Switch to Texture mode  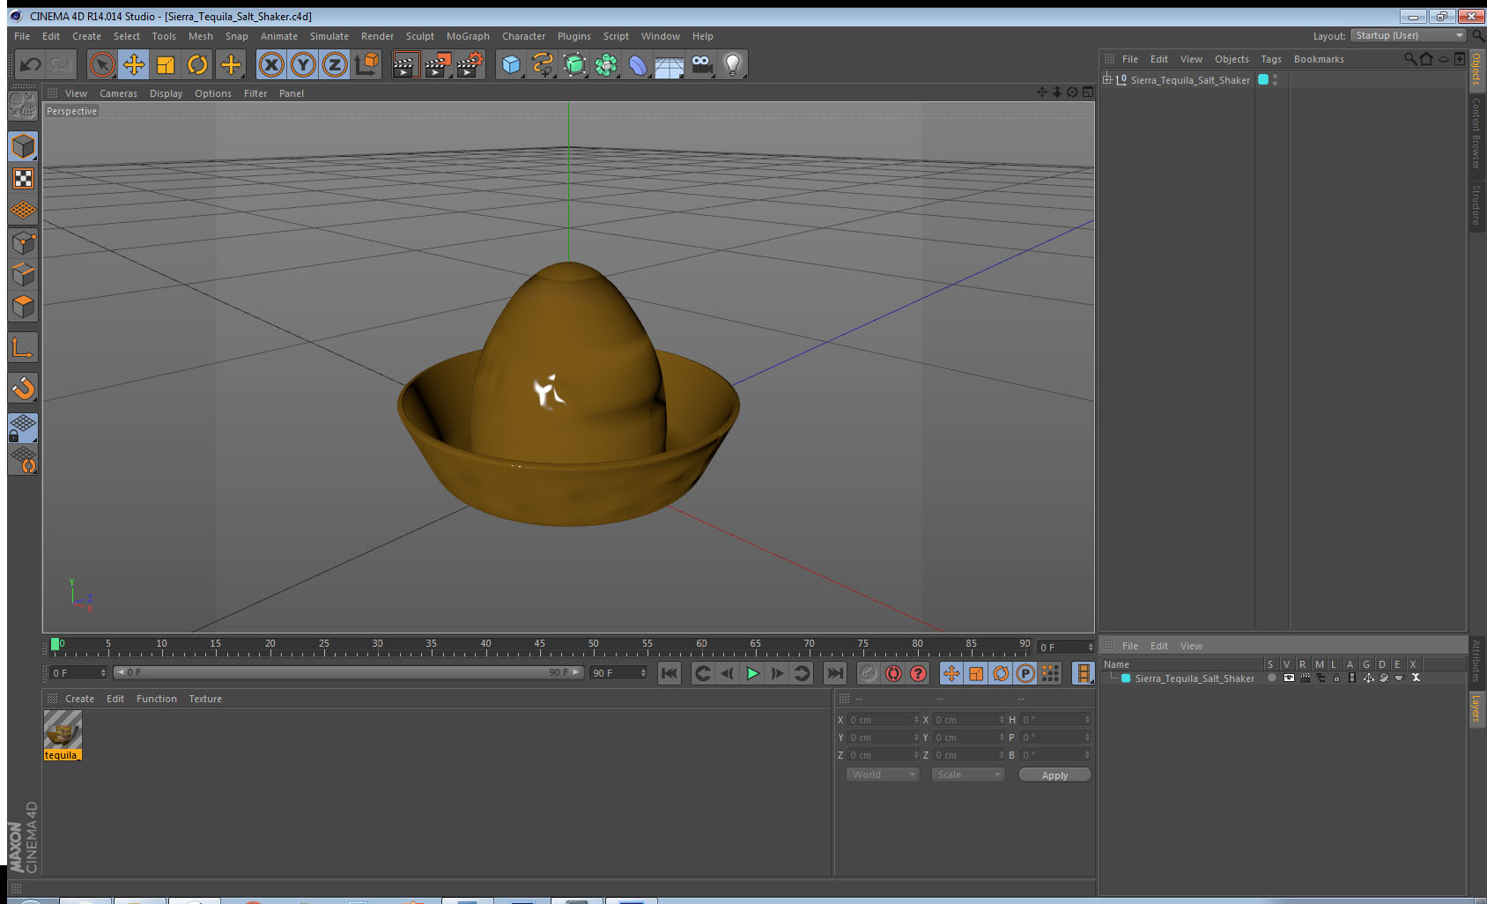[23, 179]
